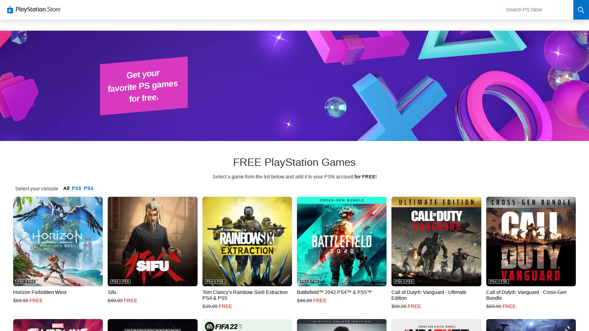Click the Horizon Forbidden West title link
This screenshot has height=331, width=589.
(40, 292)
